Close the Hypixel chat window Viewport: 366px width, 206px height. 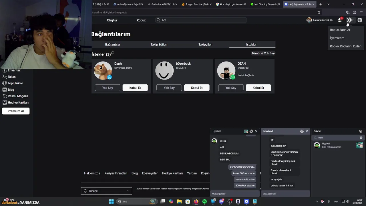tap(256, 131)
